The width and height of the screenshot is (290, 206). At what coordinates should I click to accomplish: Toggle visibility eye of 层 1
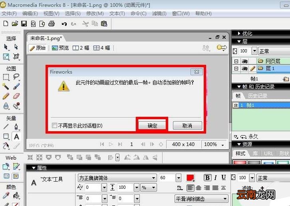pyautogui.click(x=244, y=69)
